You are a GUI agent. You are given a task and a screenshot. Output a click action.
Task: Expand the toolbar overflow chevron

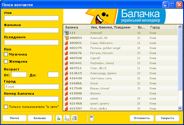[91, 118]
